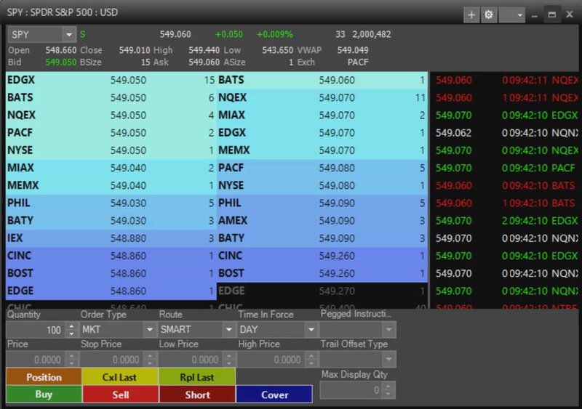The width and height of the screenshot is (582, 409).
Task: Click the PHIL bid row at 549.030
Action: click(x=111, y=203)
